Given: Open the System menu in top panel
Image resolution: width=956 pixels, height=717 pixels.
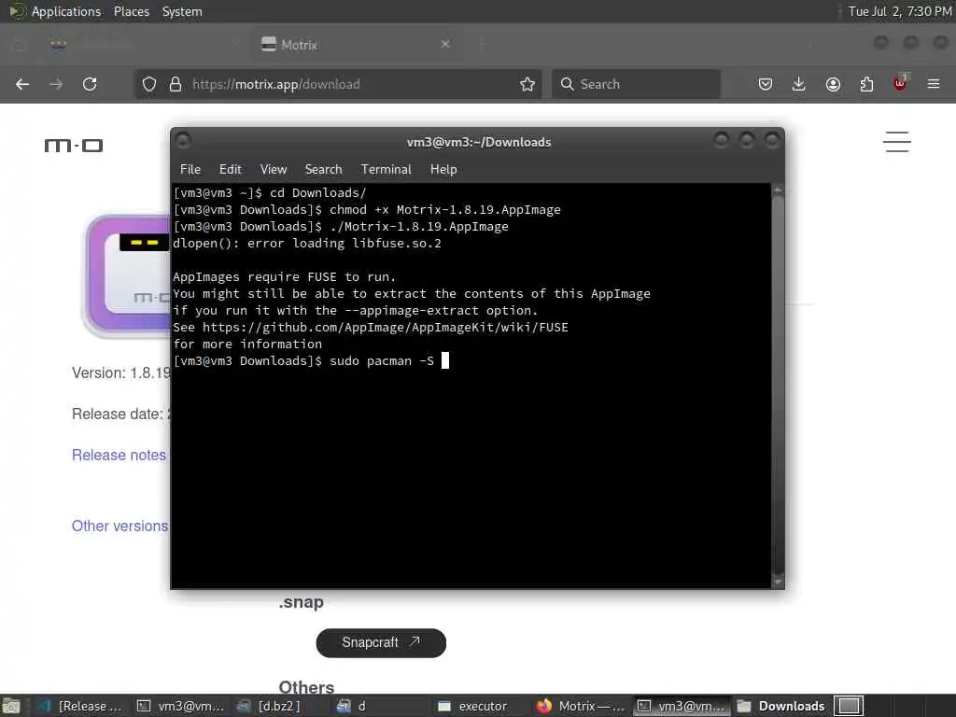Looking at the screenshot, I should 182,11.
